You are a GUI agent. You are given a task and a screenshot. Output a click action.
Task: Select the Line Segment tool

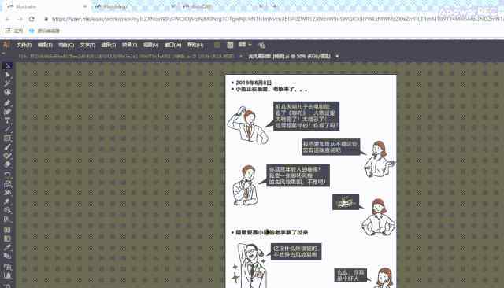point(8,129)
